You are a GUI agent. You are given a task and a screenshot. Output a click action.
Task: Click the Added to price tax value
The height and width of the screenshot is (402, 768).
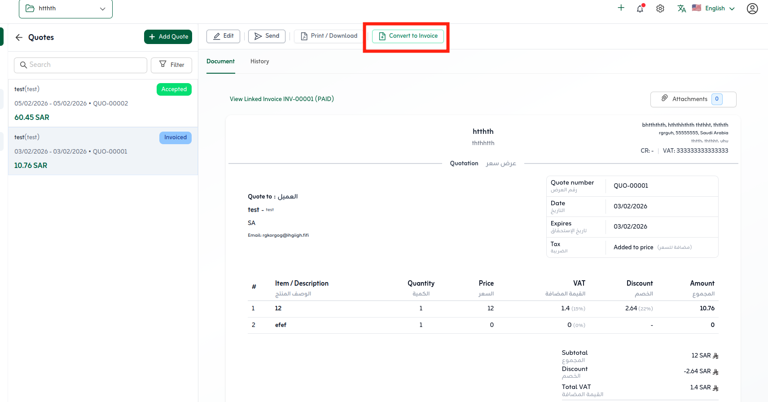click(633, 247)
